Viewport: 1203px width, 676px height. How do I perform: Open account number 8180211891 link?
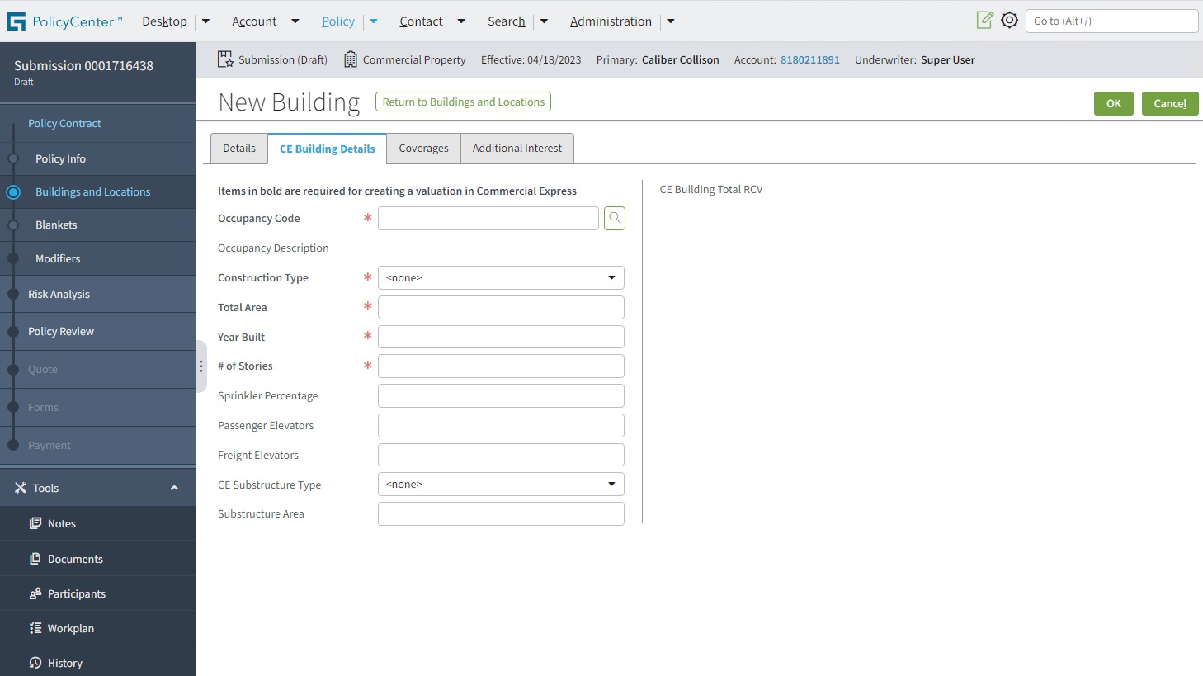point(809,59)
